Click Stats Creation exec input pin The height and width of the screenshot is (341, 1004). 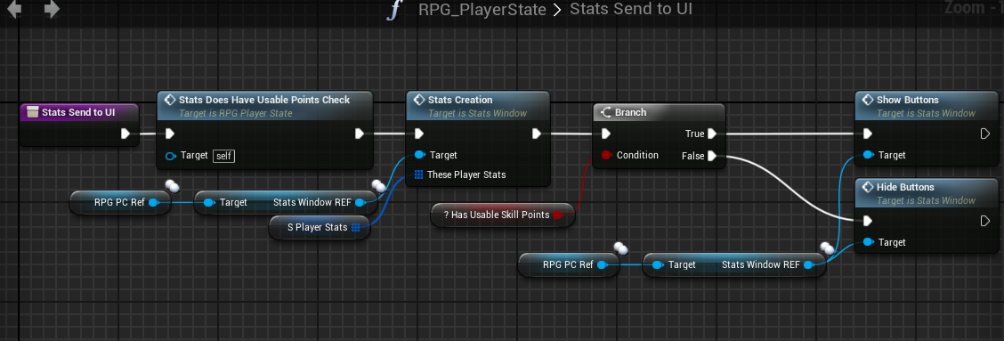pyautogui.click(x=418, y=134)
